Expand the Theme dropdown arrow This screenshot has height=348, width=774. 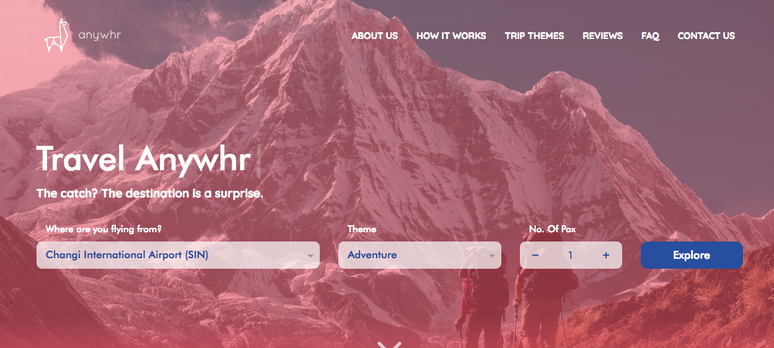492,256
